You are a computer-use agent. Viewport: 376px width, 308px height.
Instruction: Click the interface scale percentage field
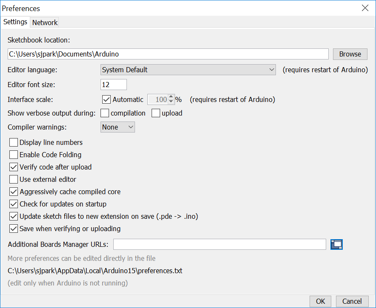(x=158, y=99)
